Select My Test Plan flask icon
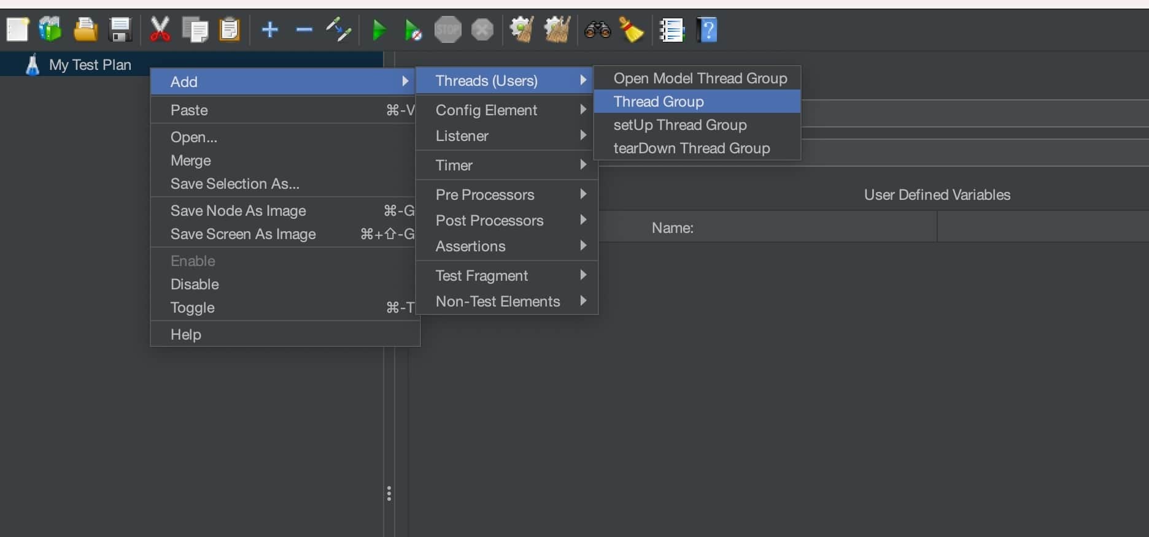The width and height of the screenshot is (1149, 537). [x=33, y=64]
